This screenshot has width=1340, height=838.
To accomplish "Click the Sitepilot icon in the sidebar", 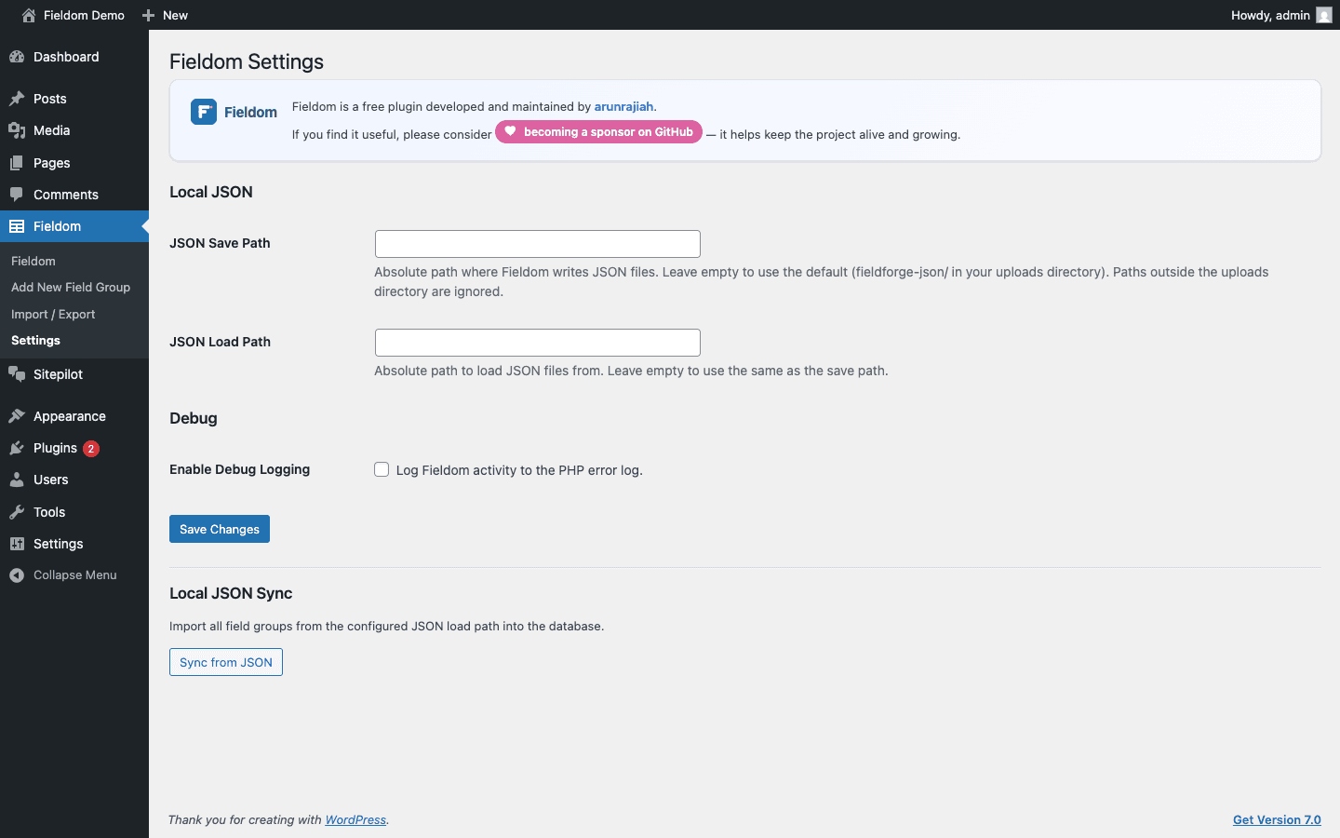I will coord(17,374).
